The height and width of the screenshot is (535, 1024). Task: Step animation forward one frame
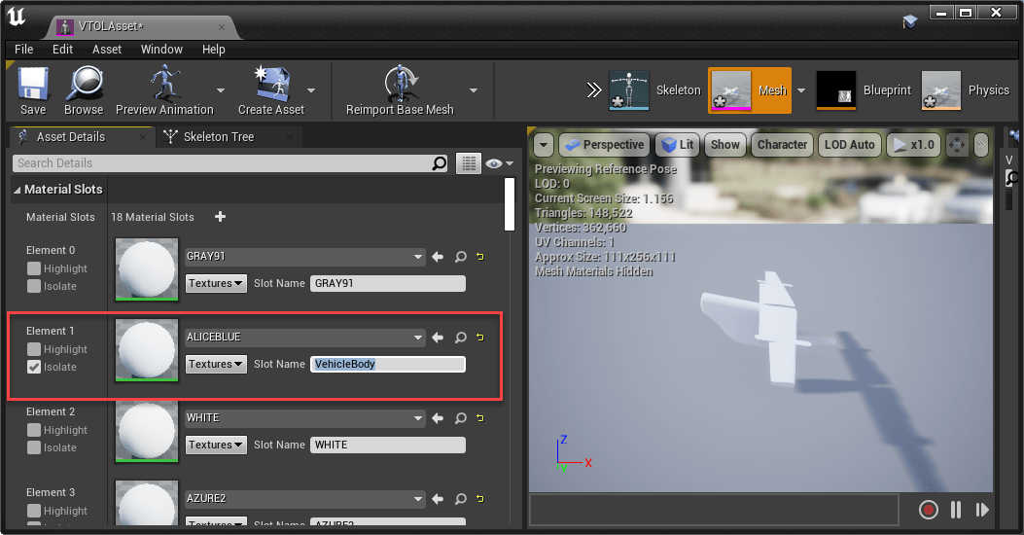point(982,510)
